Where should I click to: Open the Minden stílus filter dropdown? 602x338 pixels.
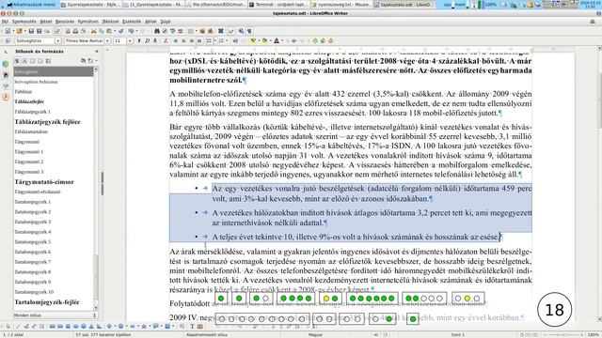click(55, 315)
